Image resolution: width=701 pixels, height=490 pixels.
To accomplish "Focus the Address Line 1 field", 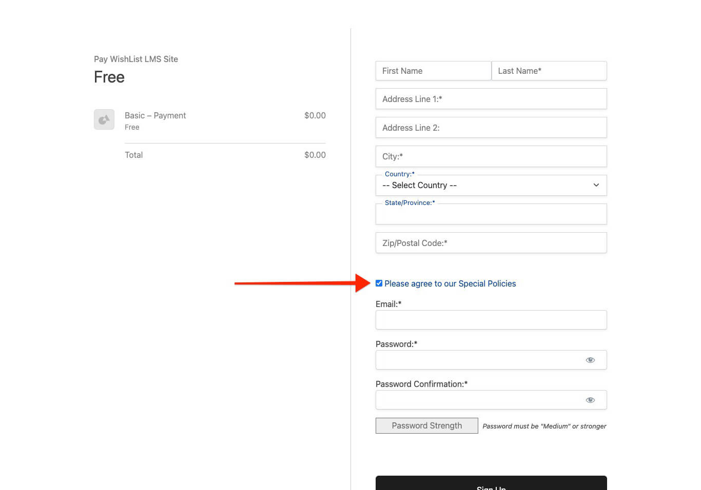I will 491,98.
